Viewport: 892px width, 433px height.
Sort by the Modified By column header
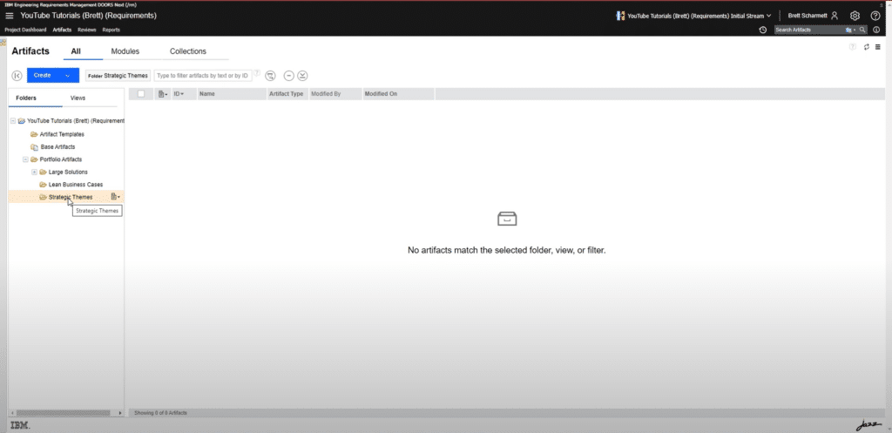tap(326, 94)
